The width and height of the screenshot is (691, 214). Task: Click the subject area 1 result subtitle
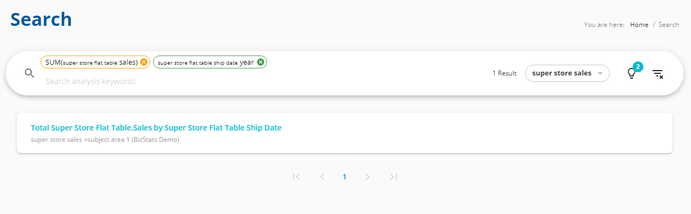(x=105, y=140)
